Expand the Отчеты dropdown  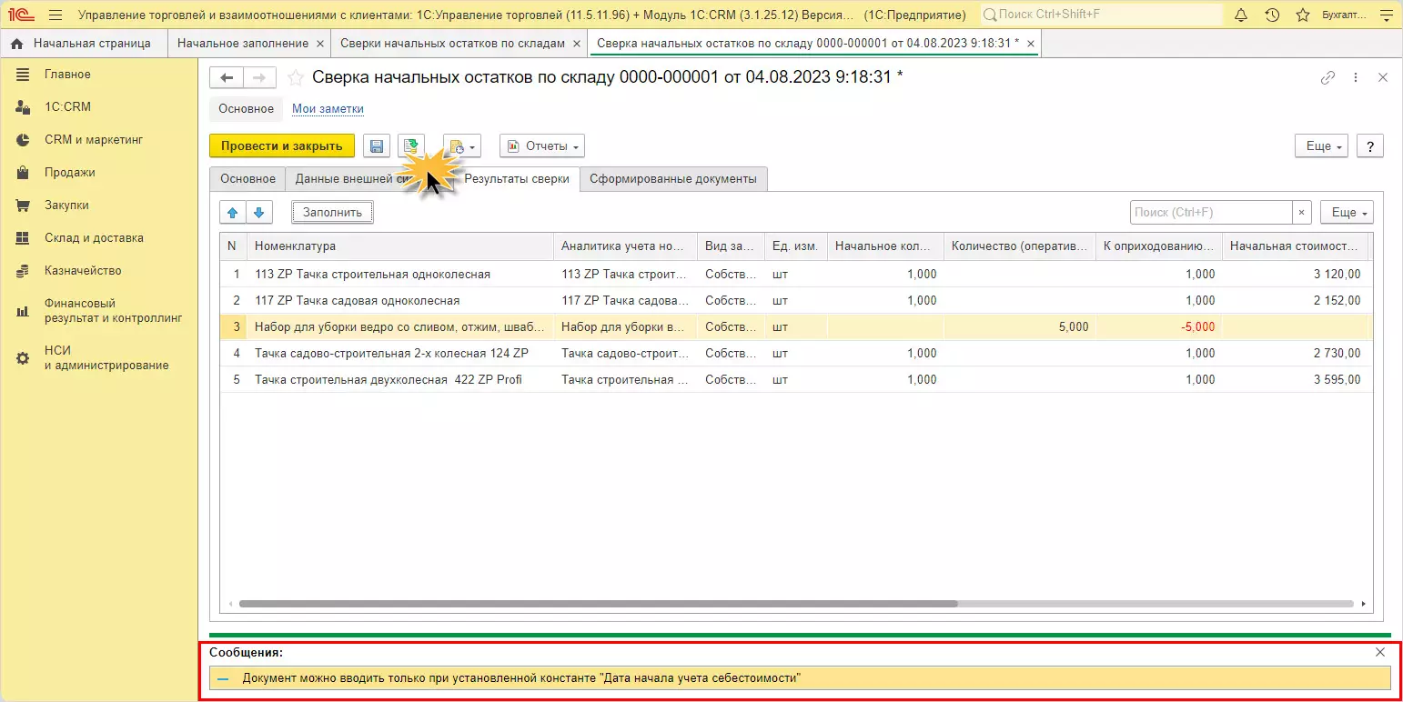pos(542,146)
